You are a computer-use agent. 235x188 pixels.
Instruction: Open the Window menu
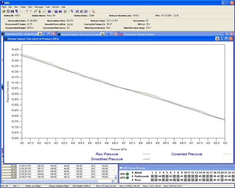[x=56, y=7]
